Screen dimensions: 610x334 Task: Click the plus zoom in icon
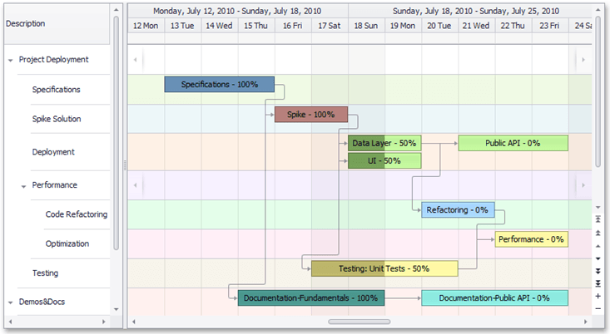(x=599, y=296)
